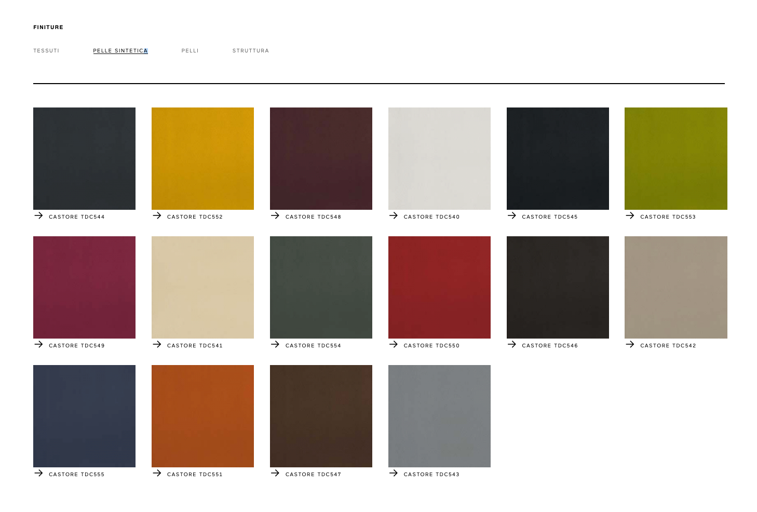Select the bright red TDC550 swatch
This screenshot has height=512, width=757.
pyautogui.click(x=439, y=287)
